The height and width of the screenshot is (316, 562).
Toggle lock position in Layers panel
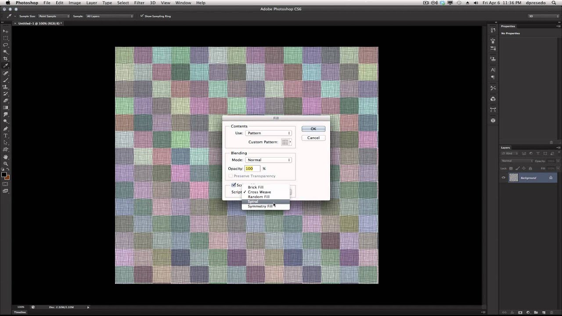524,169
